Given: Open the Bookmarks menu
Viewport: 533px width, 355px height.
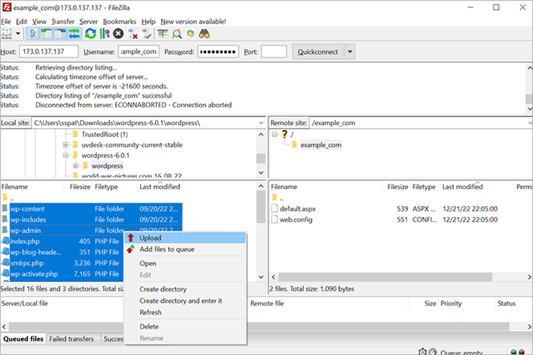Looking at the screenshot, I should click(x=120, y=20).
